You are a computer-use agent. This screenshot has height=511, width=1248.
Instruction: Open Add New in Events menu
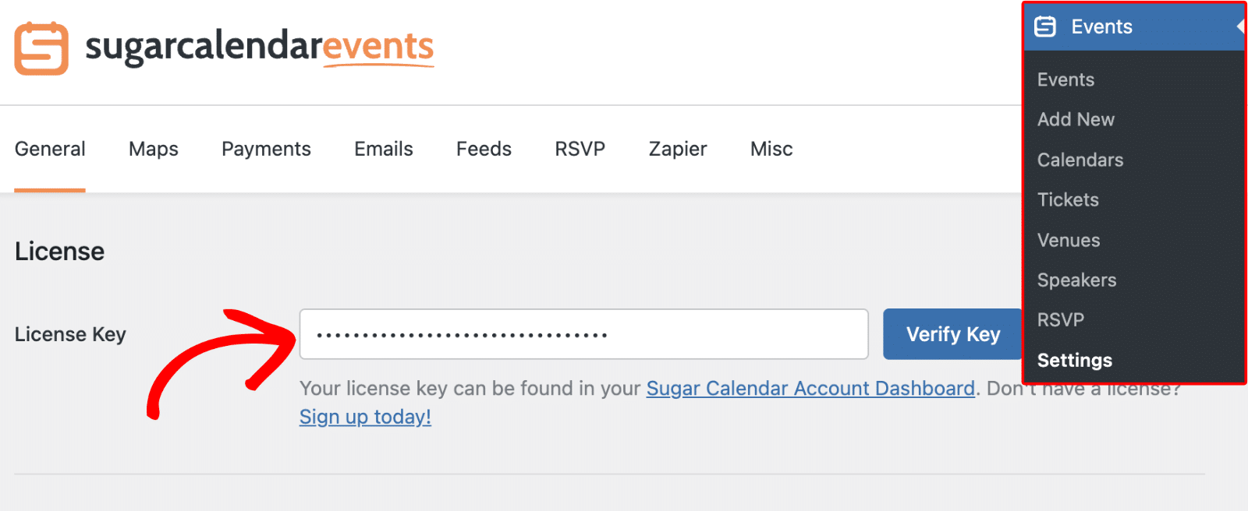[x=1076, y=119]
